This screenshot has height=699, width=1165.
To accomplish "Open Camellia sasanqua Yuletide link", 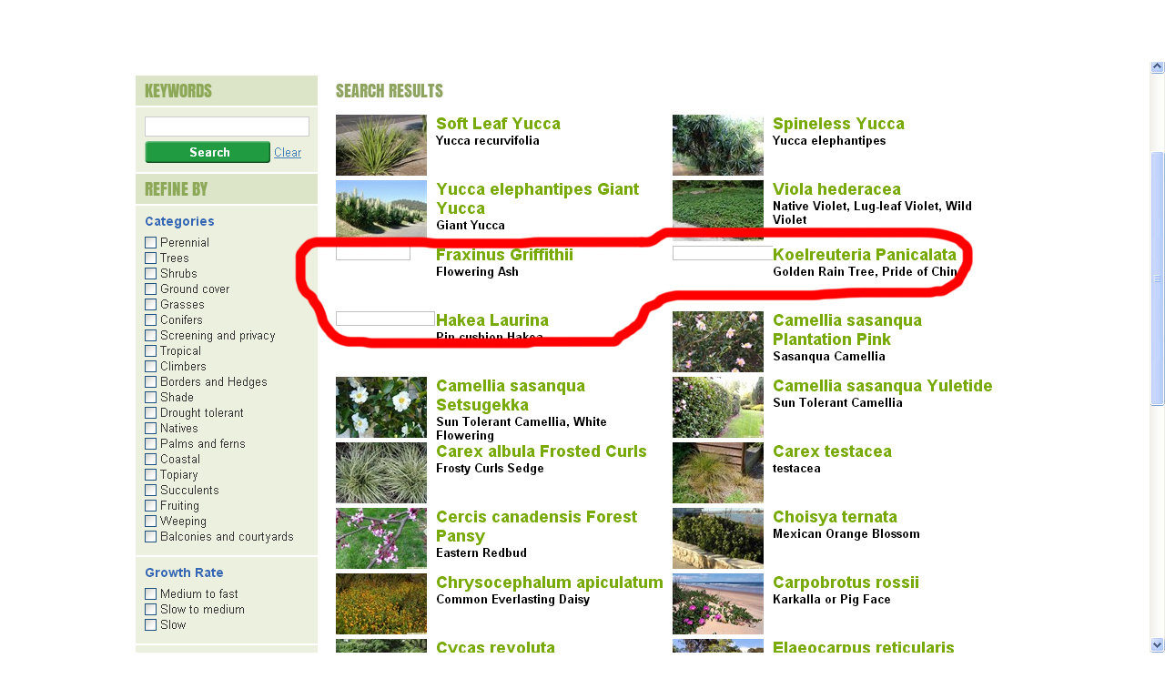I will click(883, 386).
